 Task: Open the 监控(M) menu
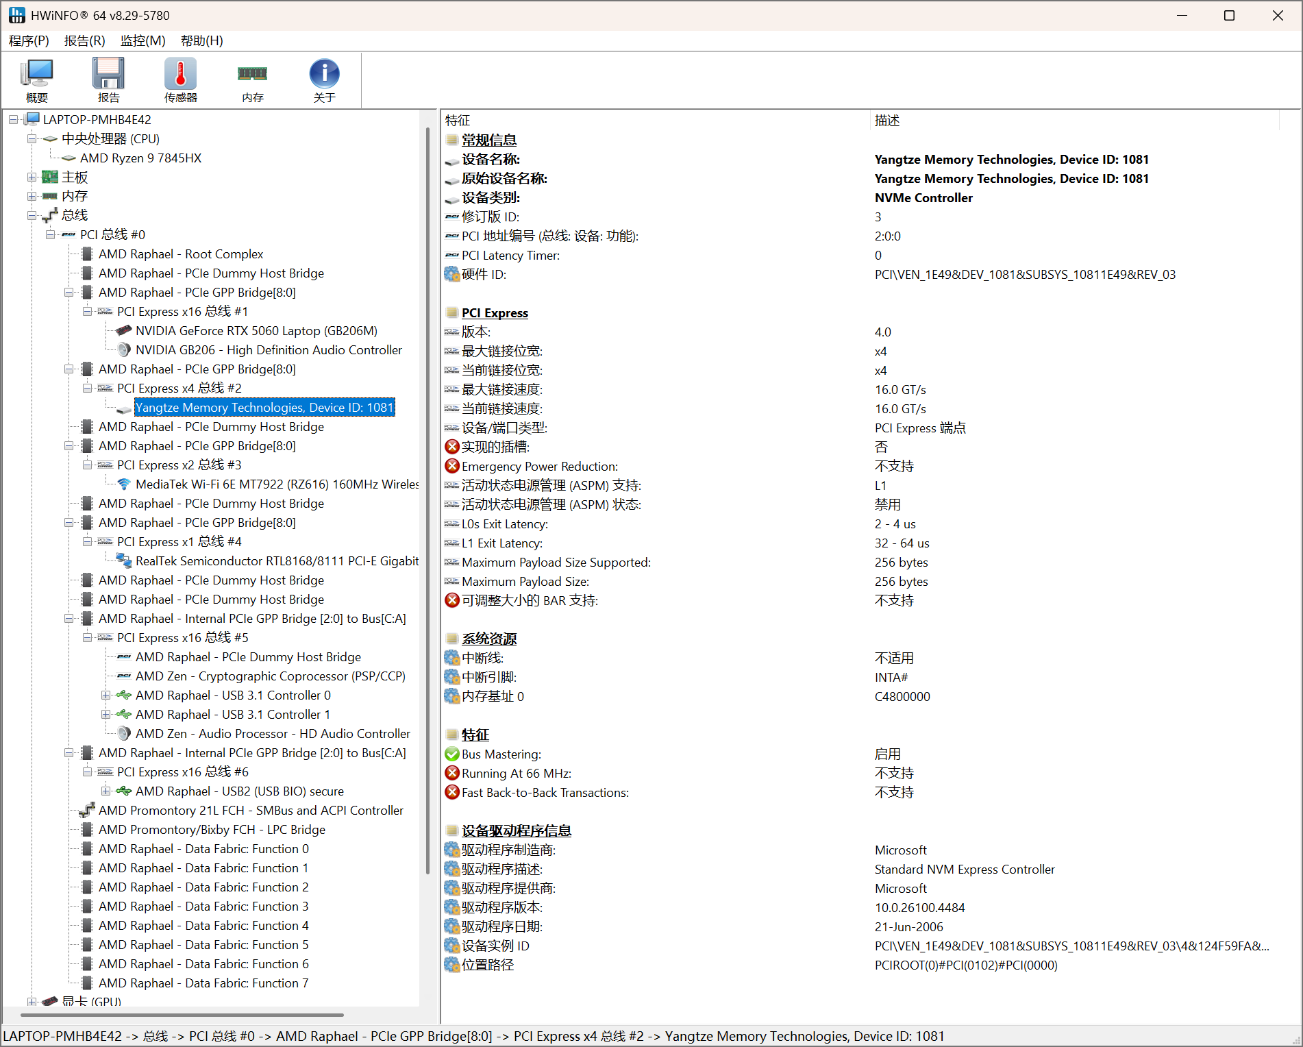[142, 40]
